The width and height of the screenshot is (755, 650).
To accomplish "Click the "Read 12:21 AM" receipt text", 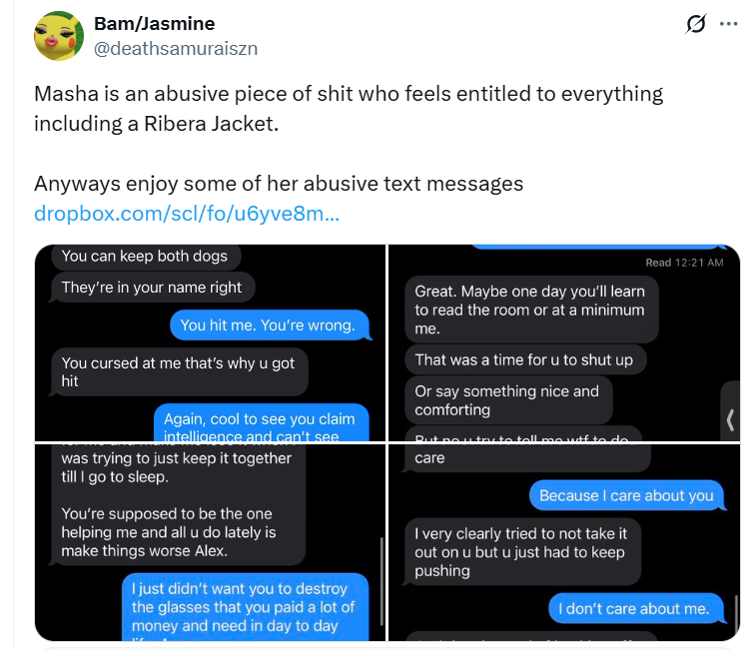I will point(683,263).
